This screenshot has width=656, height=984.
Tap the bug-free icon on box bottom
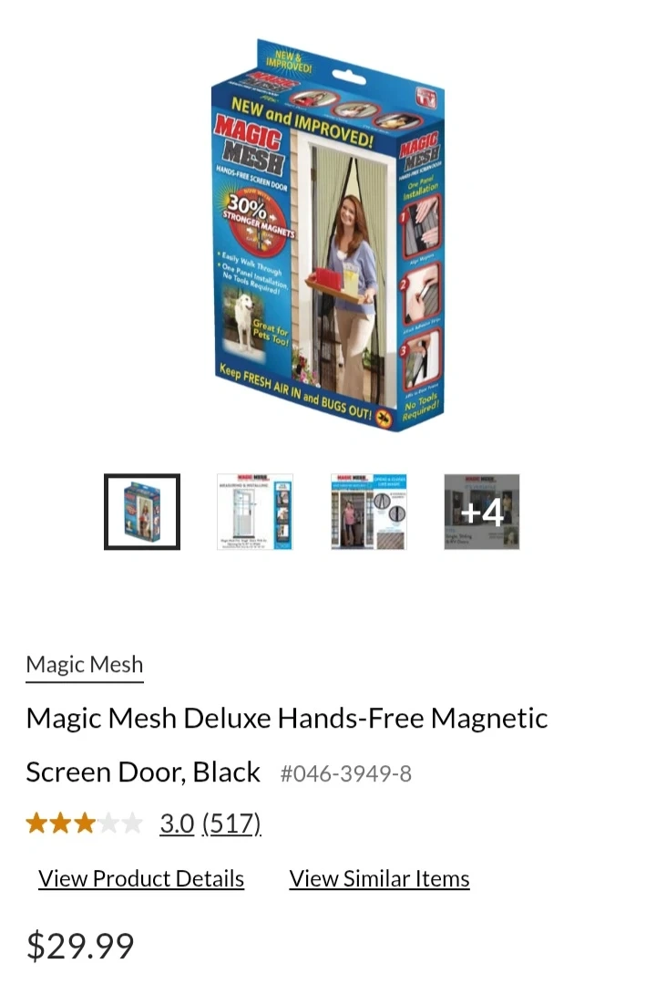[x=384, y=419]
